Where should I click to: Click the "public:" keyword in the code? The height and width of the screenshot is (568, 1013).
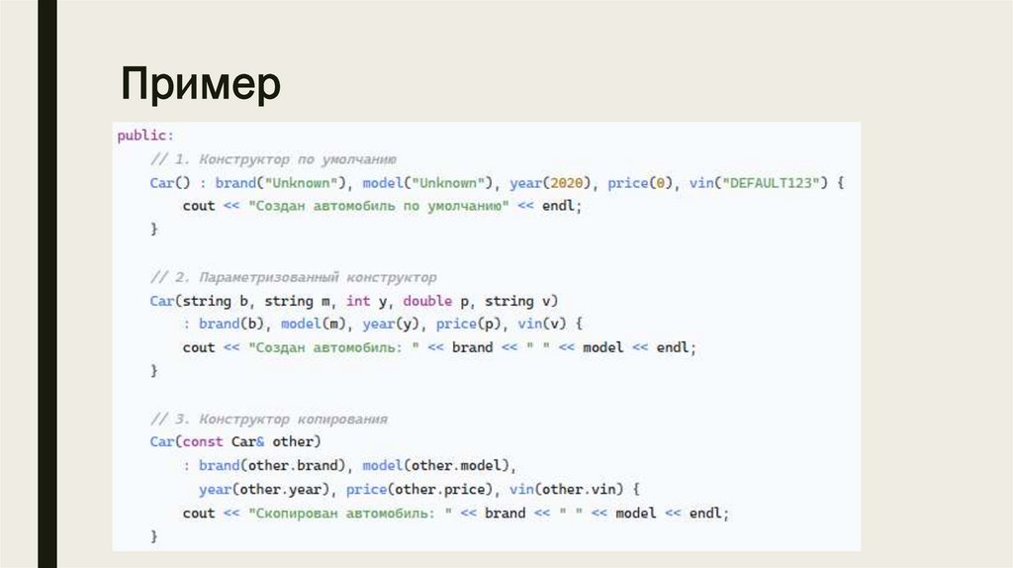(x=145, y=135)
